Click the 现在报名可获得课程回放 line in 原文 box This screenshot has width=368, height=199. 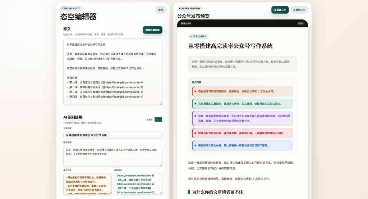pyautogui.click(x=105, y=68)
